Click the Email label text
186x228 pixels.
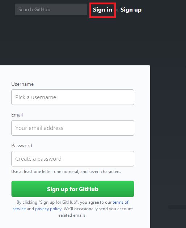tap(17, 115)
